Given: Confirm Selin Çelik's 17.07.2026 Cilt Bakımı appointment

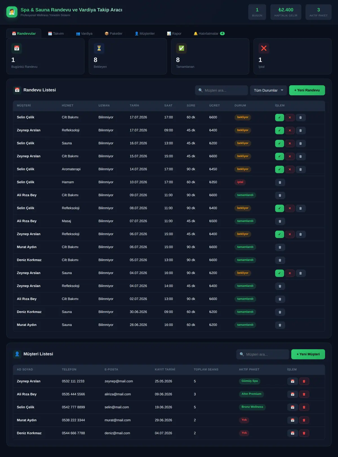Looking at the screenshot, I should coord(279,117).
